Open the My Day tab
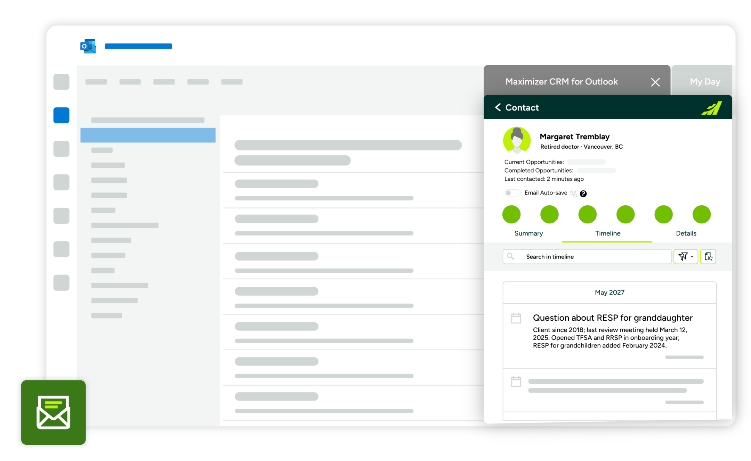The image size is (751, 461). point(704,82)
